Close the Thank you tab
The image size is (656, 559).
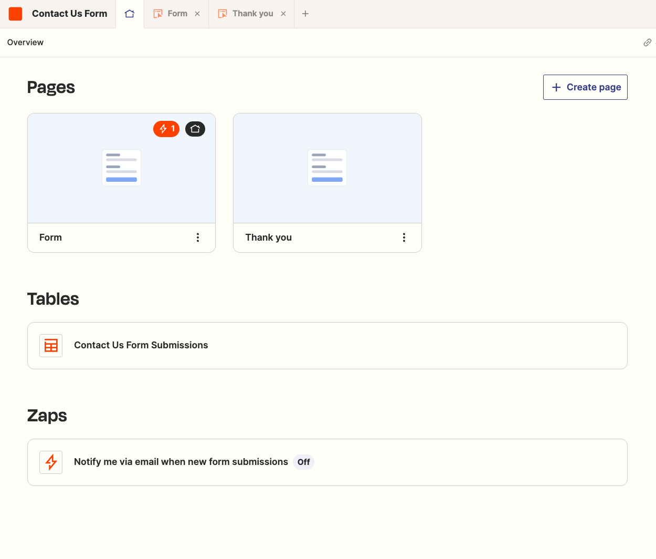click(x=283, y=14)
